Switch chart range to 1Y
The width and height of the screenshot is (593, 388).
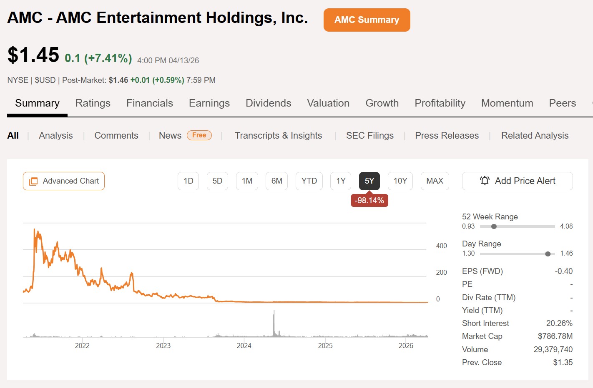[341, 181]
